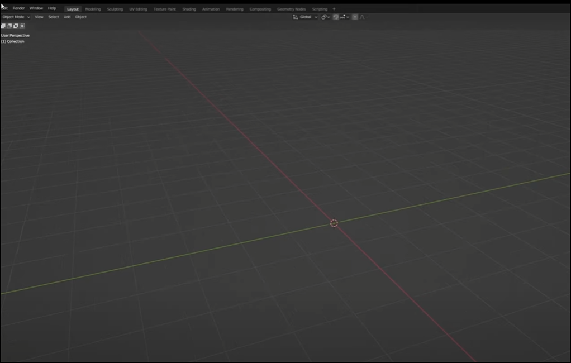The height and width of the screenshot is (363, 571).
Task: Switch to the Animation workspace tab
Action: pyautogui.click(x=211, y=9)
